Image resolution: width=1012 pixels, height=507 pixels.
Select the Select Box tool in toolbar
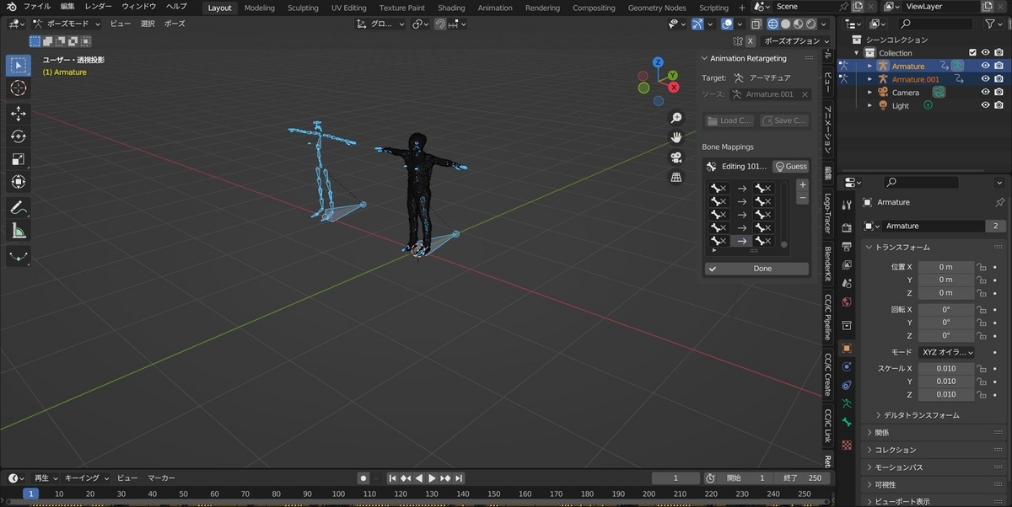pyautogui.click(x=19, y=66)
